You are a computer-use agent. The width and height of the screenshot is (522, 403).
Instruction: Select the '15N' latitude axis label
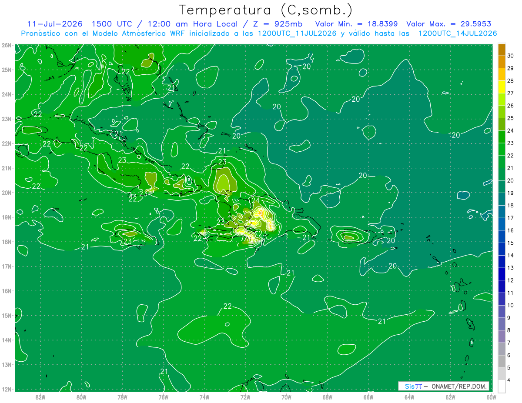tap(7, 316)
